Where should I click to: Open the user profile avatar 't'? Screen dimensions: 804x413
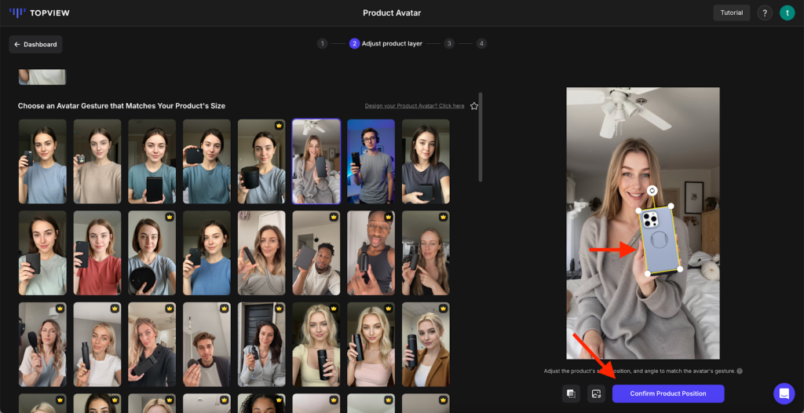(787, 13)
